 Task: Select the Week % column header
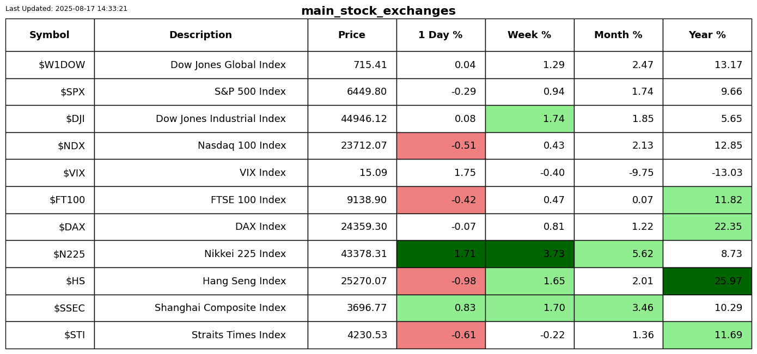529,35
